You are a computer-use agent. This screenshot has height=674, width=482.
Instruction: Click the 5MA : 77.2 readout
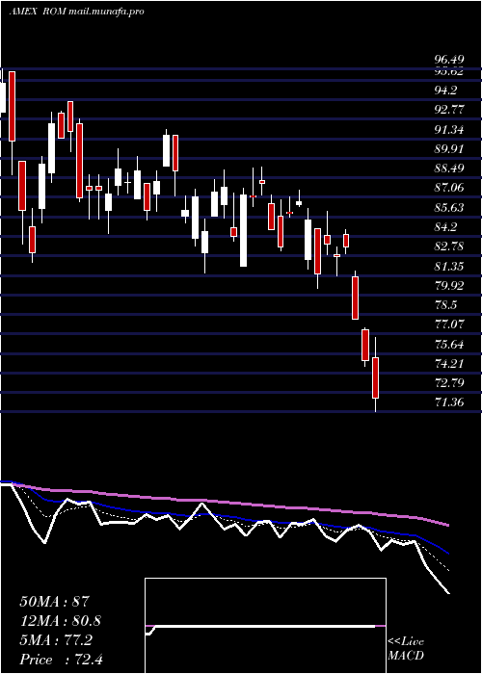point(56,640)
